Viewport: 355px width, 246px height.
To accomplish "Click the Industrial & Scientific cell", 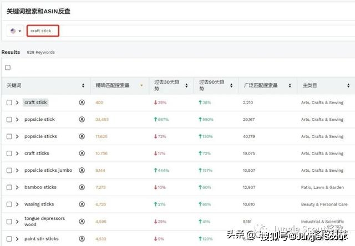I will click(x=322, y=222).
